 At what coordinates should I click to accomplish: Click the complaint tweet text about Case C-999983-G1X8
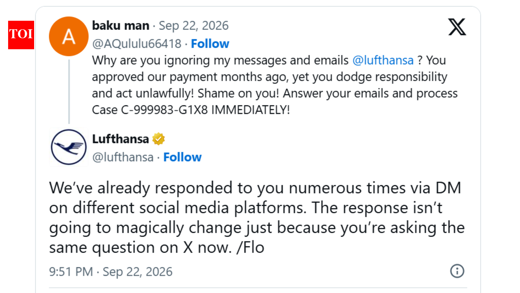(x=275, y=85)
